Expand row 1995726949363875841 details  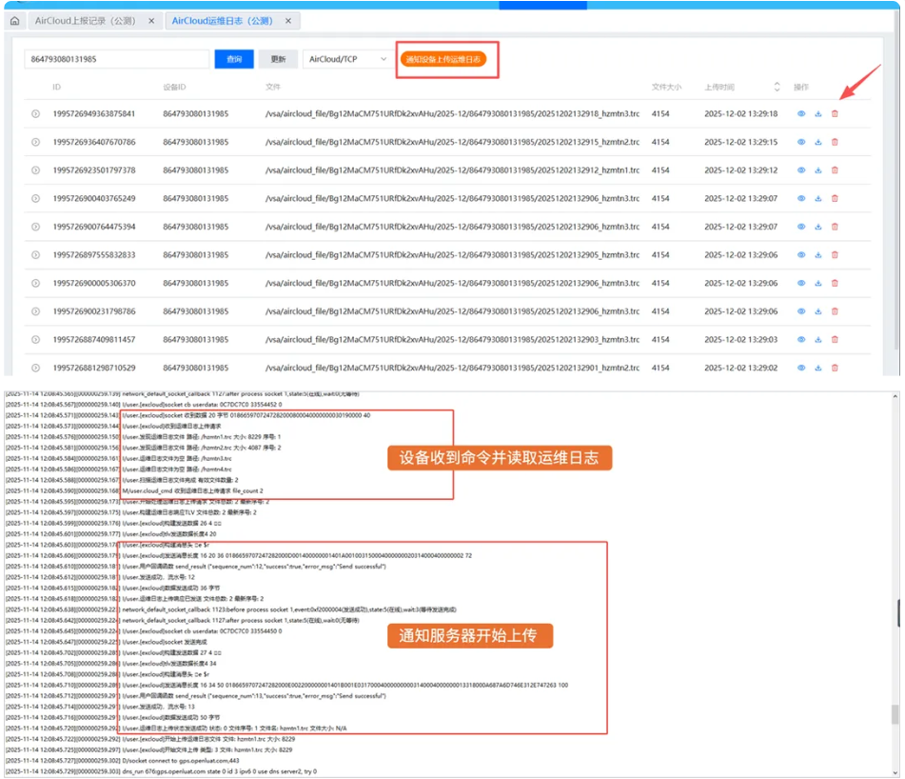coord(36,113)
